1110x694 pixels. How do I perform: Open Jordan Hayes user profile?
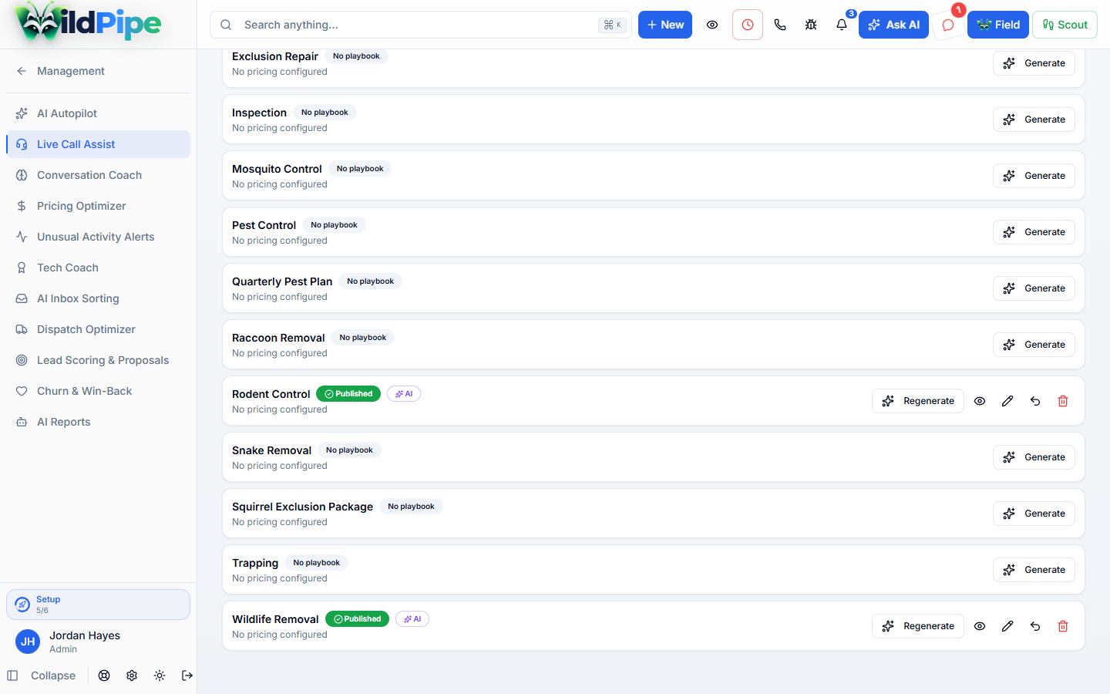point(98,642)
